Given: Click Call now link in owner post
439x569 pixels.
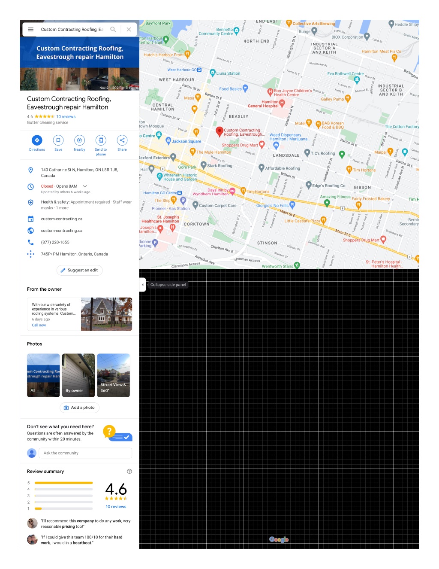Looking at the screenshot, I should pos(39,325).
